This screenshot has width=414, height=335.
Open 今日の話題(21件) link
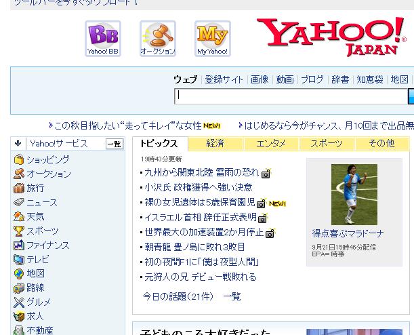[178, 296]
